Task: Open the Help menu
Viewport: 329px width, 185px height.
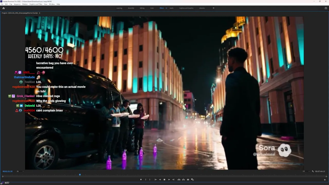Action: (x=58, y=4)
